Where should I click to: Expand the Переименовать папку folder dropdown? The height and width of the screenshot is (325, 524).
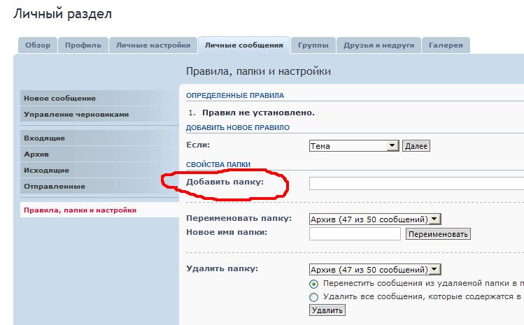coord(375,219)
